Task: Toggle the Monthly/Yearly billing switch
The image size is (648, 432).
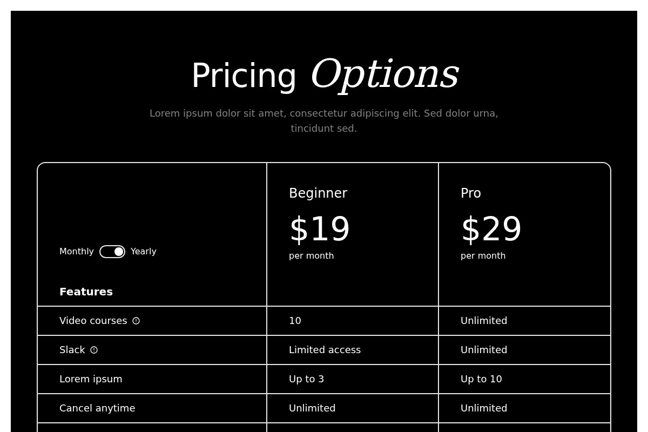Action: coord(112,252)
